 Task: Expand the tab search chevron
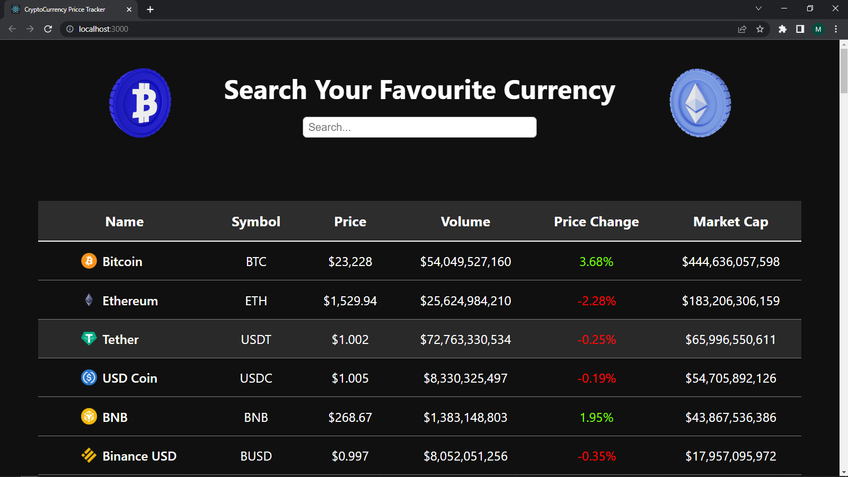[758, 8]
